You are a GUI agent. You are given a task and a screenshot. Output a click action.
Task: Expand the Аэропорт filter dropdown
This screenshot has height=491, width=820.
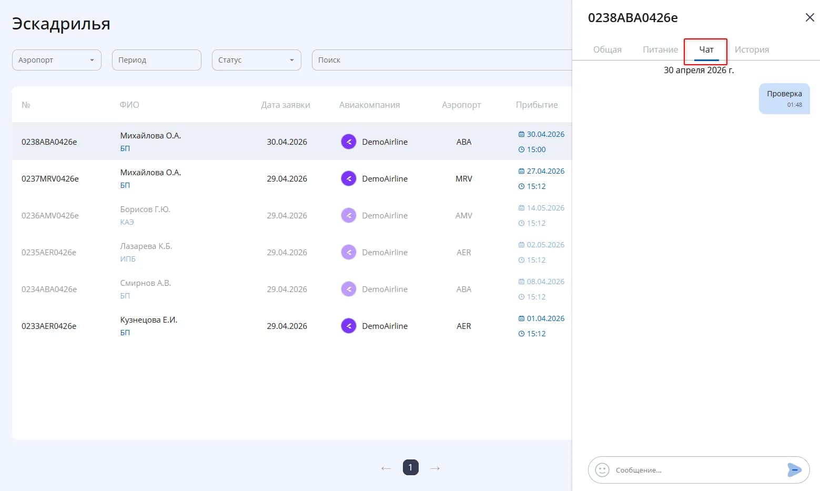(x=57, y=60)
